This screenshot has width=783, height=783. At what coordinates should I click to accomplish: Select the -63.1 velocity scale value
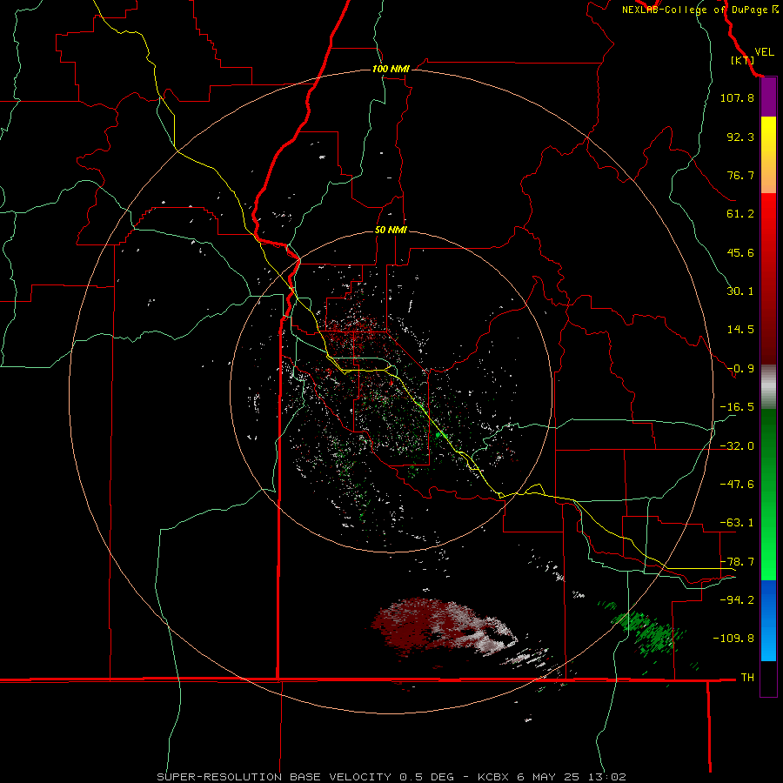pyautogui.click(x=737, y=523)
